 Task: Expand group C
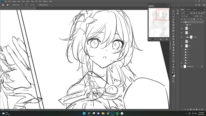184,52
